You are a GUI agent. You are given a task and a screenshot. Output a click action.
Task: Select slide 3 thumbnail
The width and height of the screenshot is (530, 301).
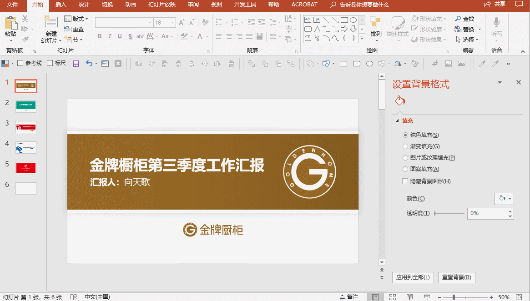pyautogui.click(x=26, y=127)
